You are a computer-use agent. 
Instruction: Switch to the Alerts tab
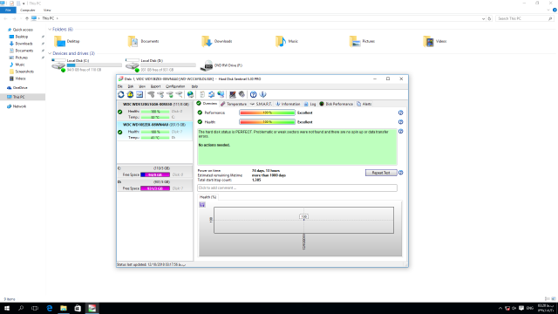click(364, 104)
